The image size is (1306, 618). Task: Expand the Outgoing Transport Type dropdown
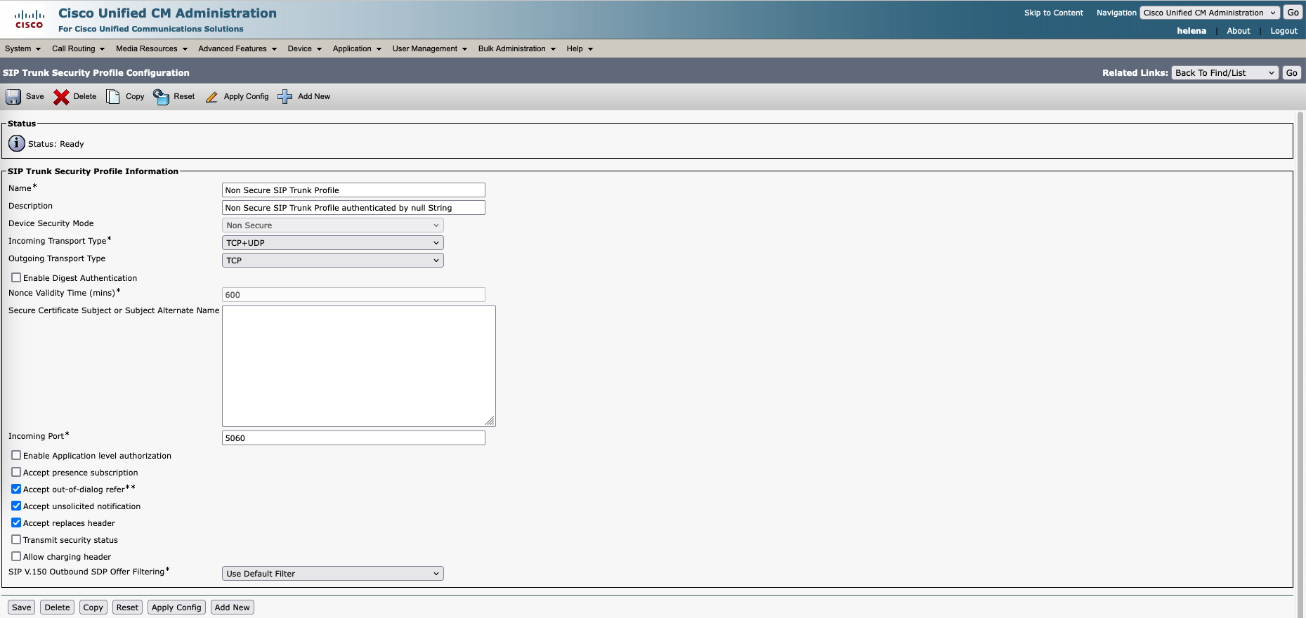coord(332,261)
